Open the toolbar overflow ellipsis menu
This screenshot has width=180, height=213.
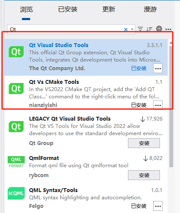tap(168, 30)
